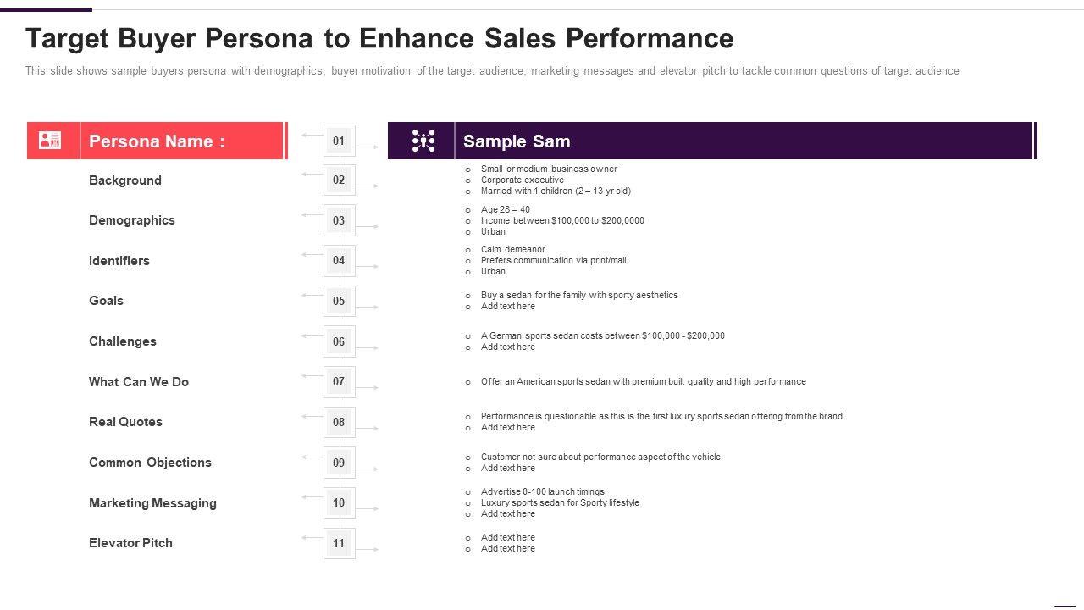This screenshot has width=1084, height=610.
Task: Click the Elevator Pitch label
Action: [x=130, y=543]
